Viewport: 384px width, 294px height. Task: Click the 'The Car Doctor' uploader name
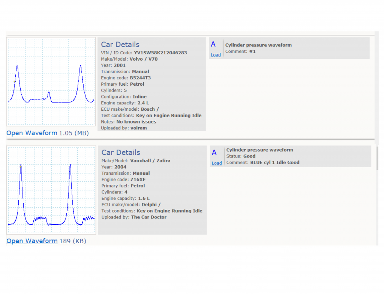pyautogui.click(x=149, y=217)
